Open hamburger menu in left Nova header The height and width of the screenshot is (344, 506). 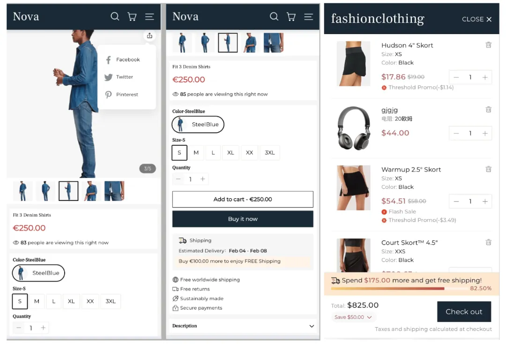[x=149, y=16]
